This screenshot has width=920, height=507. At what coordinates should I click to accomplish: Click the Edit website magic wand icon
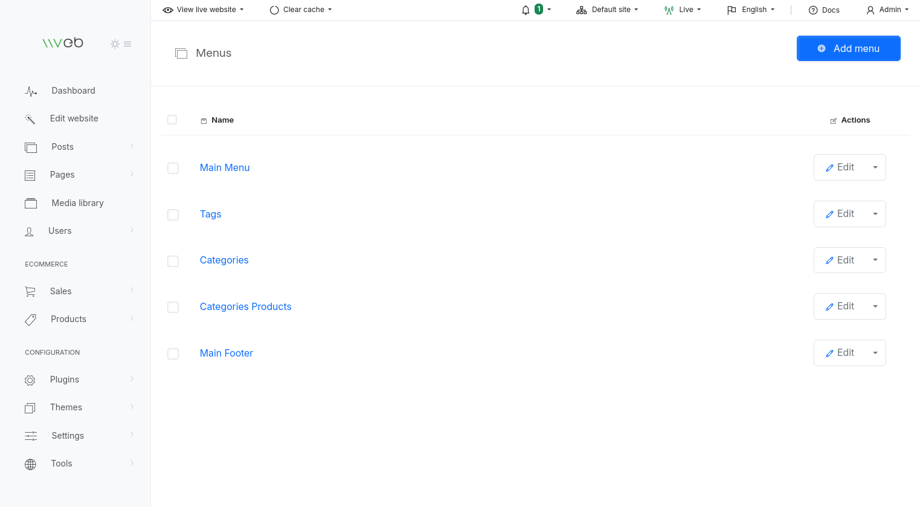click(30, 119)
